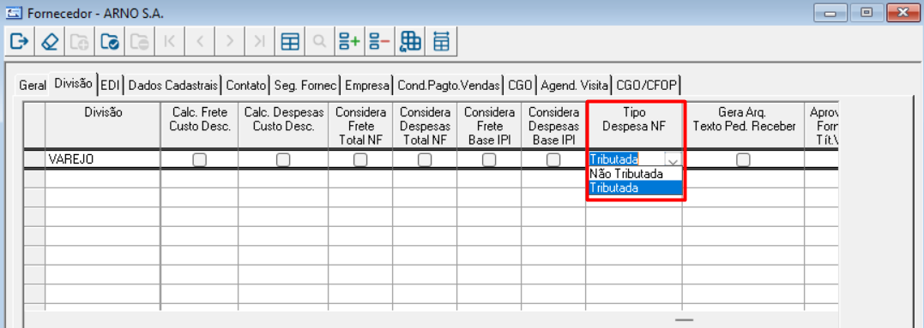Select the VAREJO row selector cell
This screenshot has width=924, height=328.
pos(34,159)
